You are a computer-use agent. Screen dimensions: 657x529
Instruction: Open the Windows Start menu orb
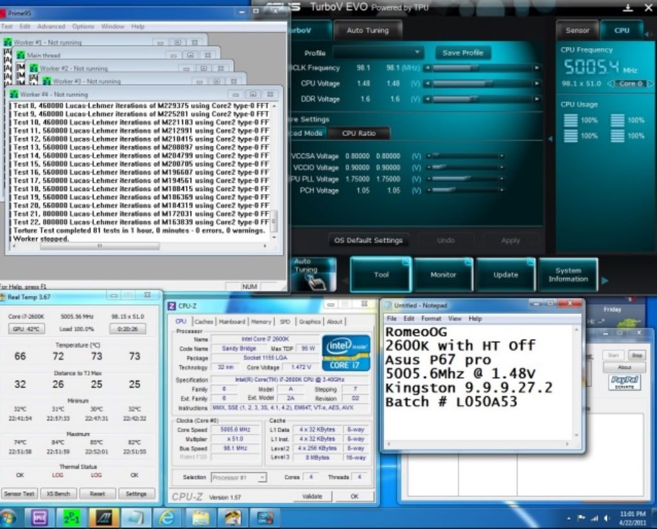tap(8, 518)
